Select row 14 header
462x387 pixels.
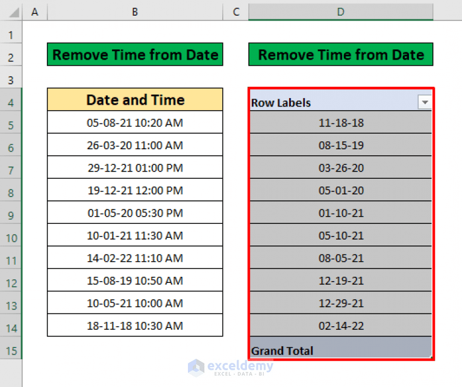[x=11, y=326]
